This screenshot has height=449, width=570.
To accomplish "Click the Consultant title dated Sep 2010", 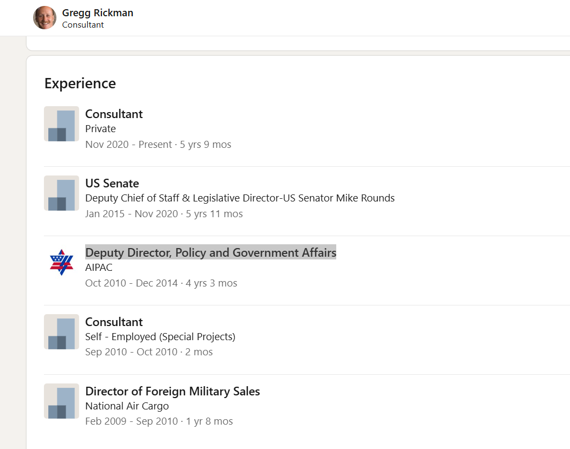I will pos(114,322).
